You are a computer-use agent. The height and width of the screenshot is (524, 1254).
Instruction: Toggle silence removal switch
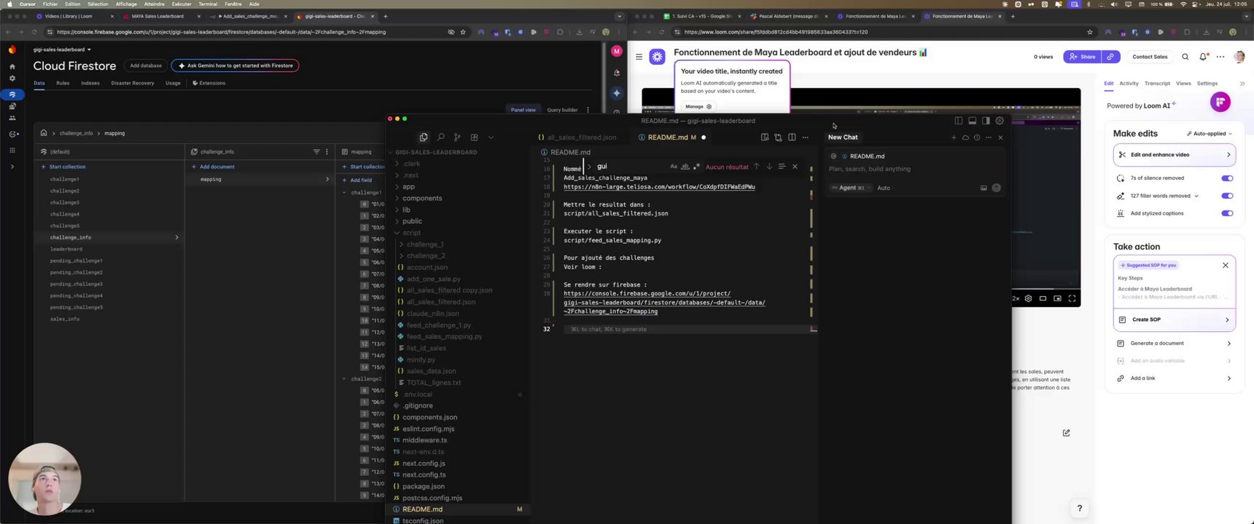pyautogui.click(x=1227, y=178)
